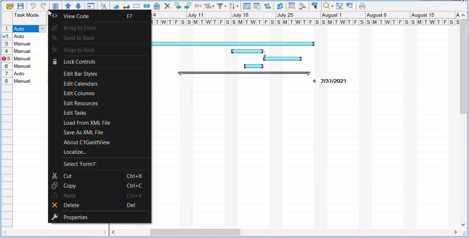Viewport: 469px width, 238px height.
Task: Select Lock Controls menu item
Action: pos(79,62)
